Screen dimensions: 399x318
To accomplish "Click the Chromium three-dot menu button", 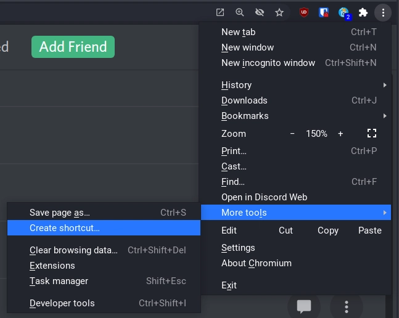I will 383,12.
